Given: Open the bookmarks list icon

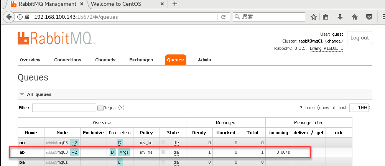Looking at the screenshot, I should (x=326, y=17).
